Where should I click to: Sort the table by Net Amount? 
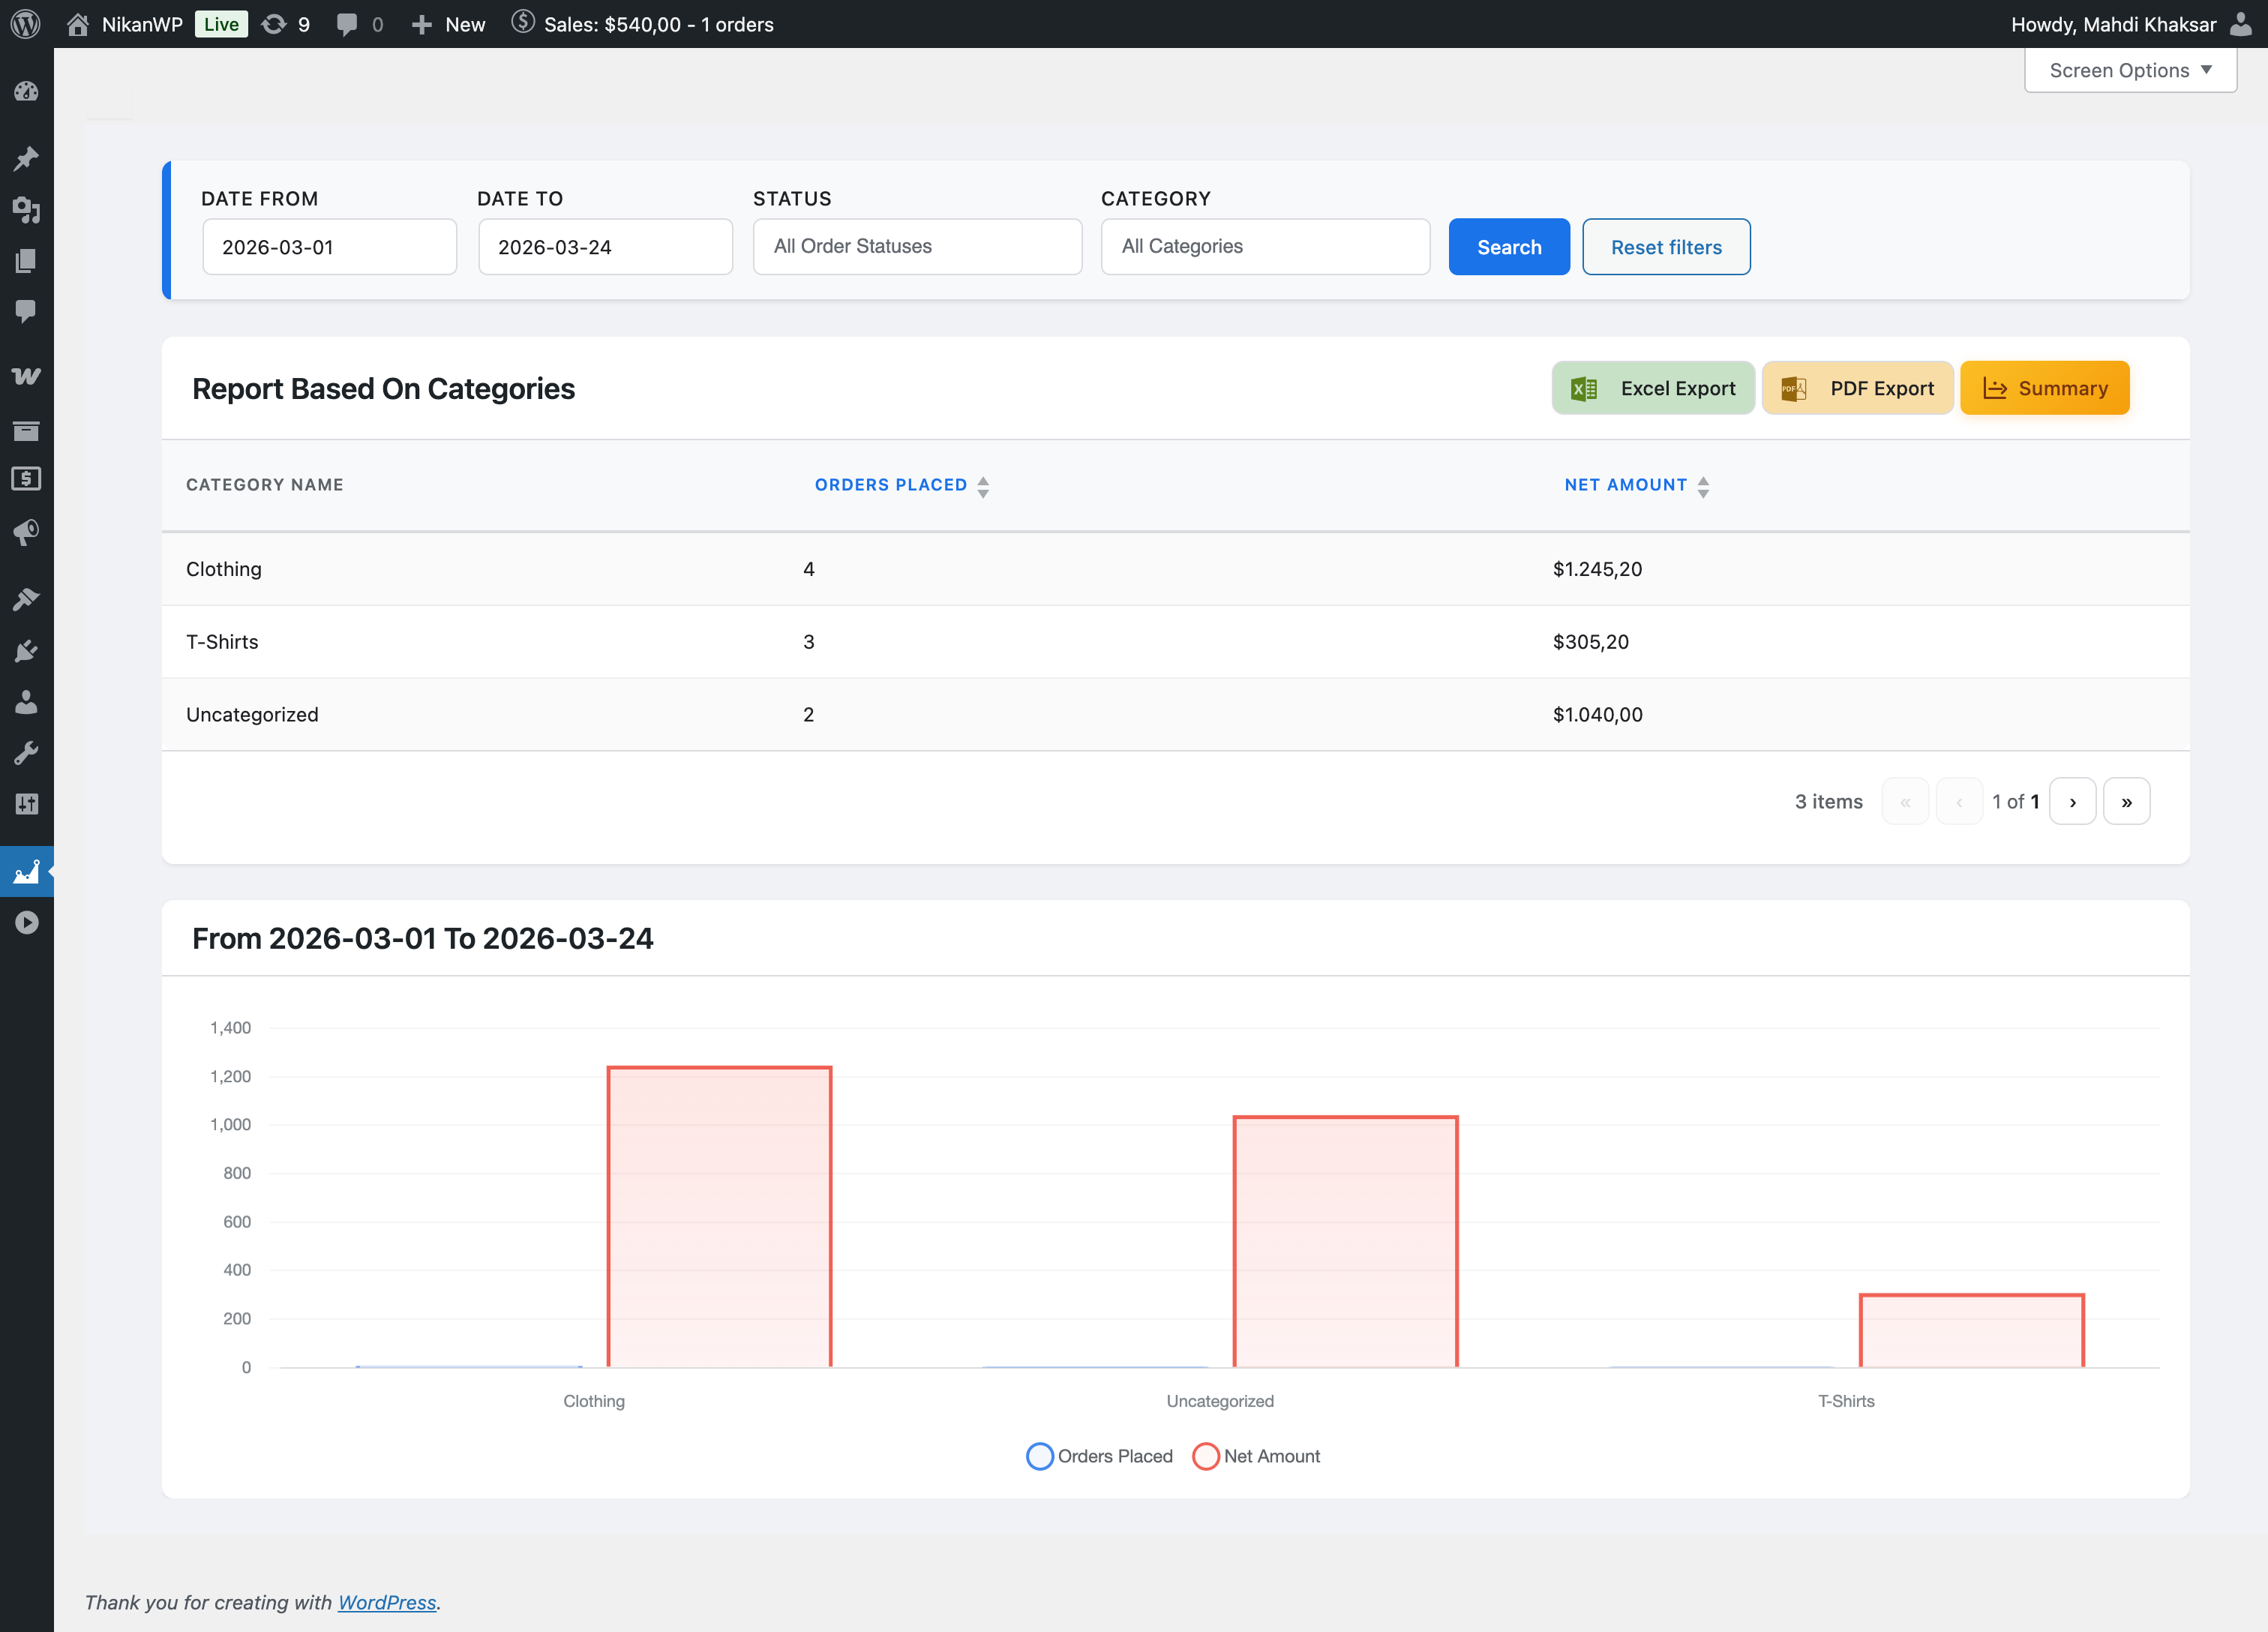[1636, 485]
